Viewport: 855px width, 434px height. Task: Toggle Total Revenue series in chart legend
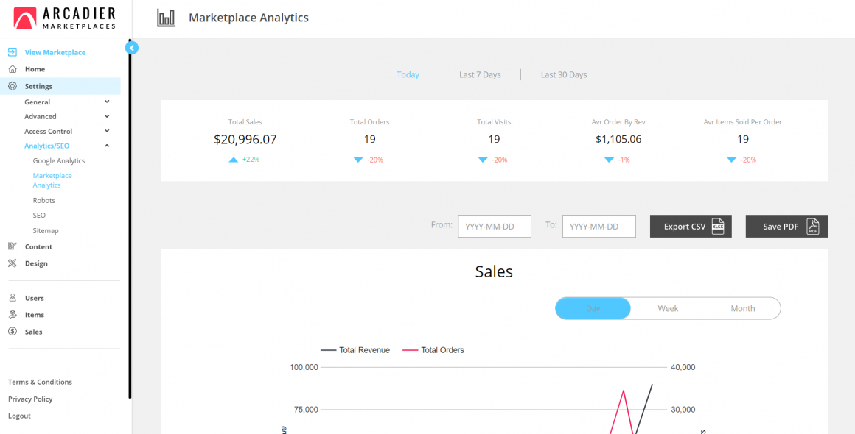[356, 350]
